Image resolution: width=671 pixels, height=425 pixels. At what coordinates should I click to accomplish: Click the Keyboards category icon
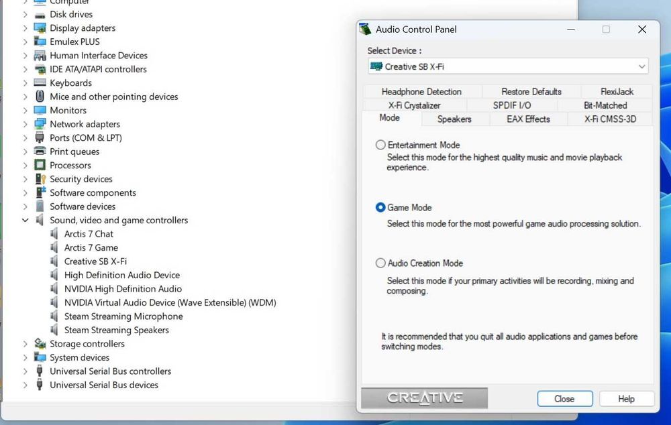tap(40, 83)
